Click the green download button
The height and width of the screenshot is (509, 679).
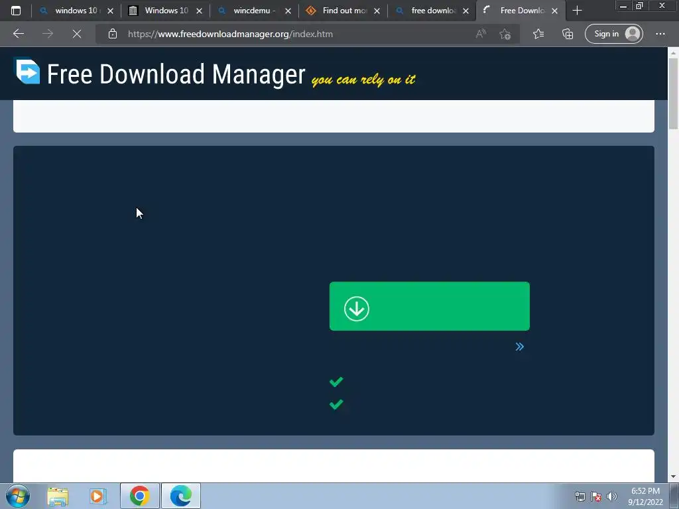(429, 306)
